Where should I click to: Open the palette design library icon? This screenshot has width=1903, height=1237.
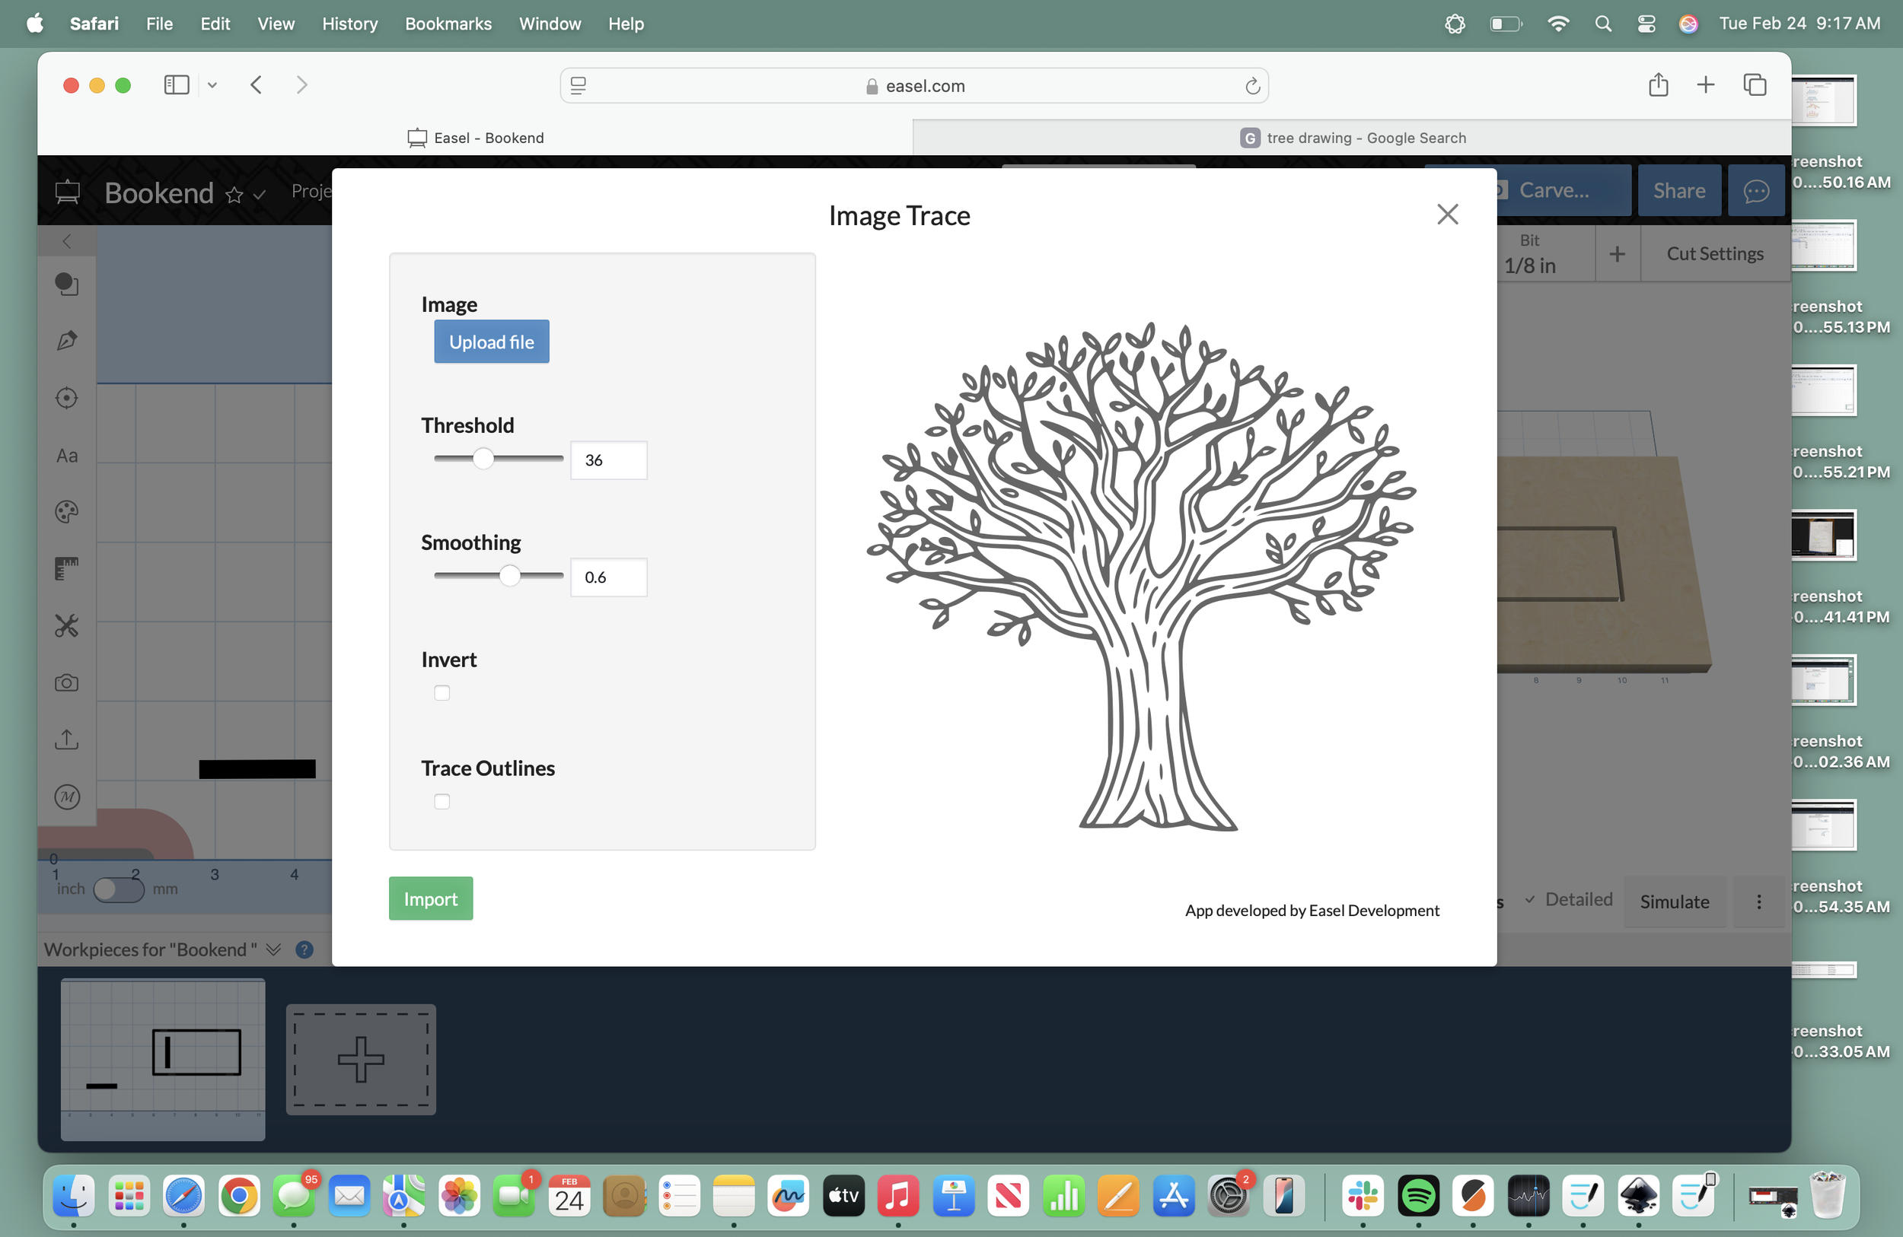pos(66,512)
